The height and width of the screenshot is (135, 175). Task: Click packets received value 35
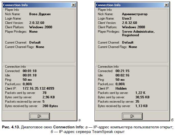click(137, 101)
